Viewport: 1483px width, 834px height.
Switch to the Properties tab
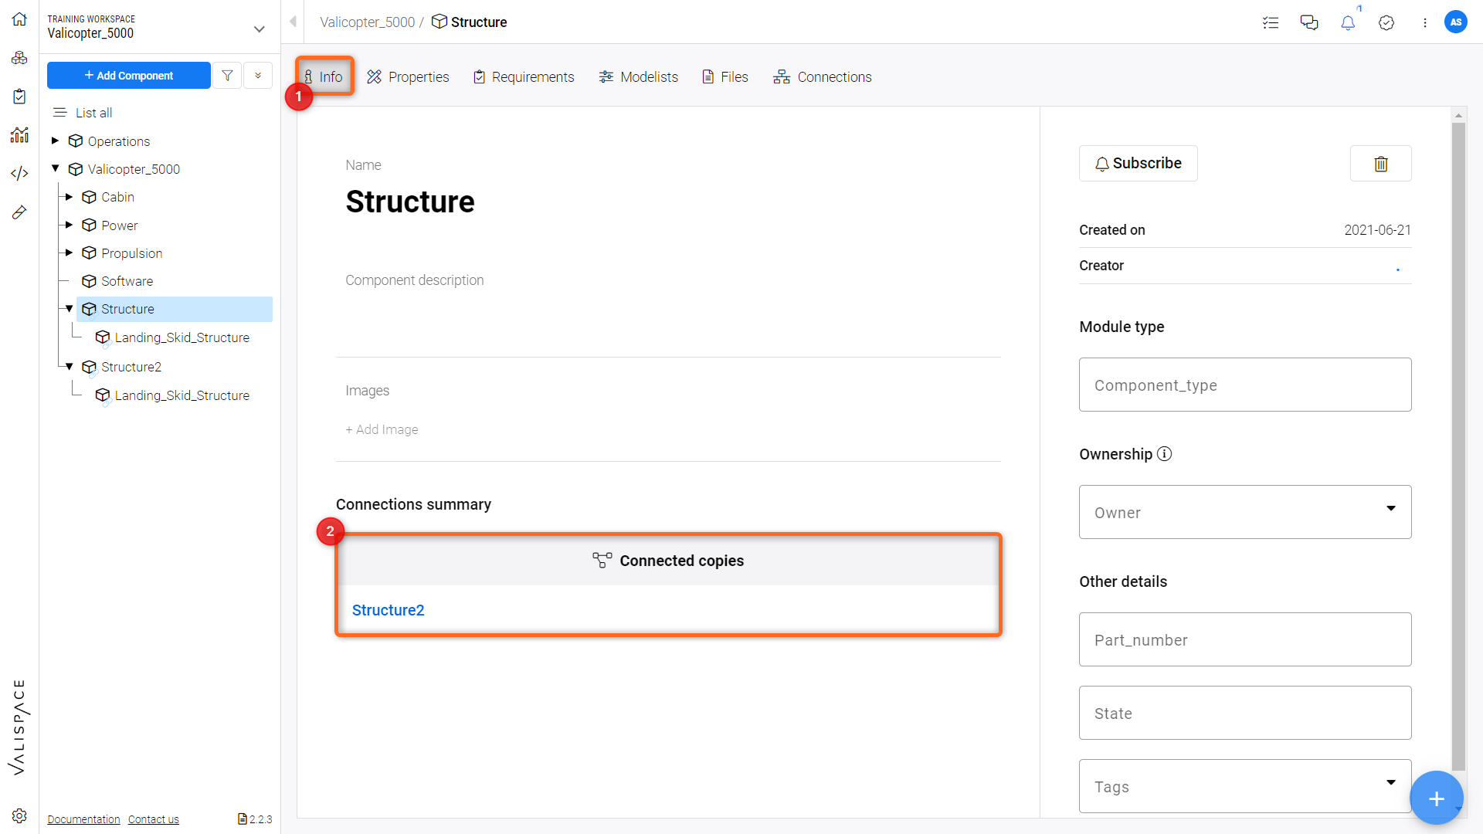tap(408, 76)
